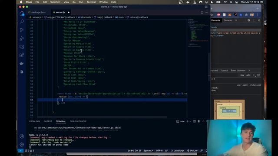
Task: Open macOS Spotlight search
Action: point(231,2)
